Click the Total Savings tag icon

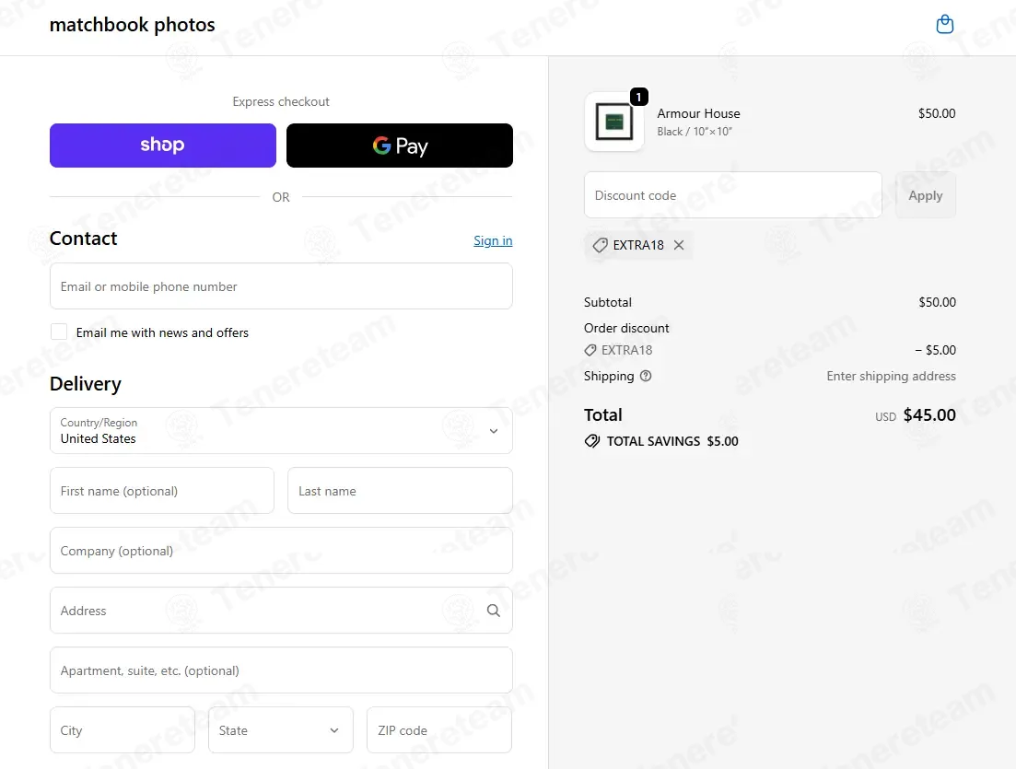coord(592,441)
